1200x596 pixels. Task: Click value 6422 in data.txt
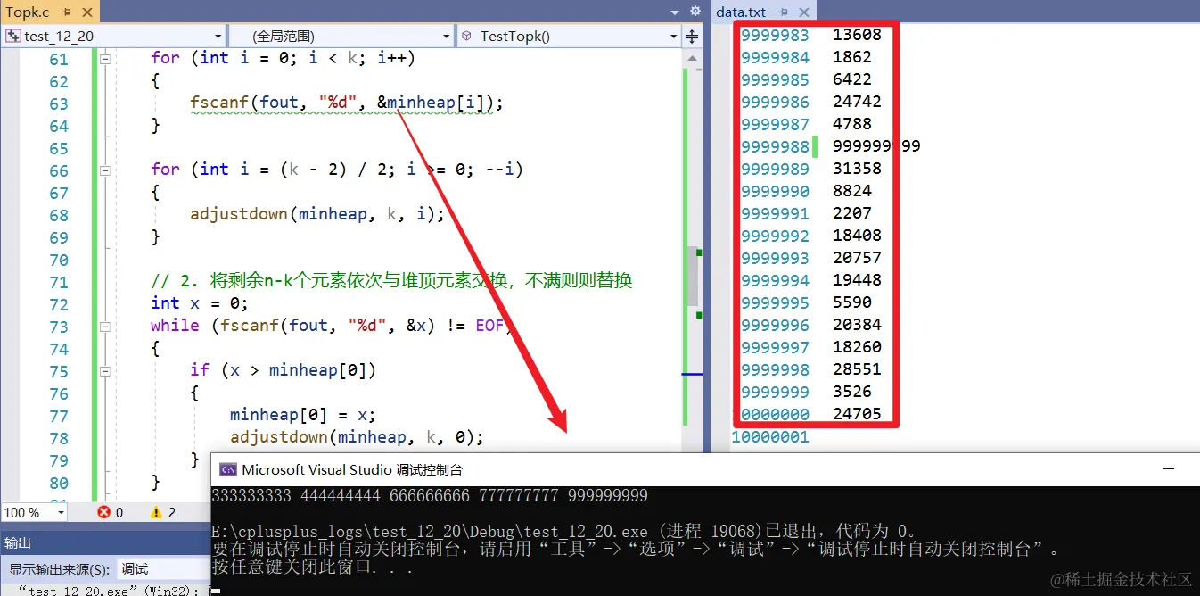(x=852, y=79)
